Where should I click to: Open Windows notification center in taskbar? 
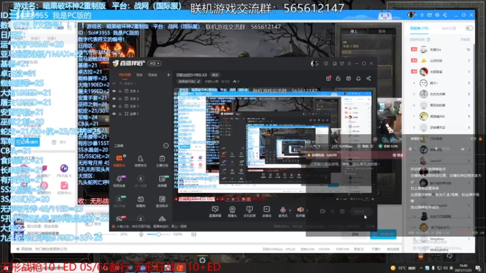(x=478, y=268)
